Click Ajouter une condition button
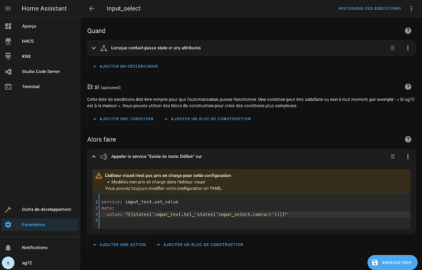The image size is (422, 270). click(123, 119)
